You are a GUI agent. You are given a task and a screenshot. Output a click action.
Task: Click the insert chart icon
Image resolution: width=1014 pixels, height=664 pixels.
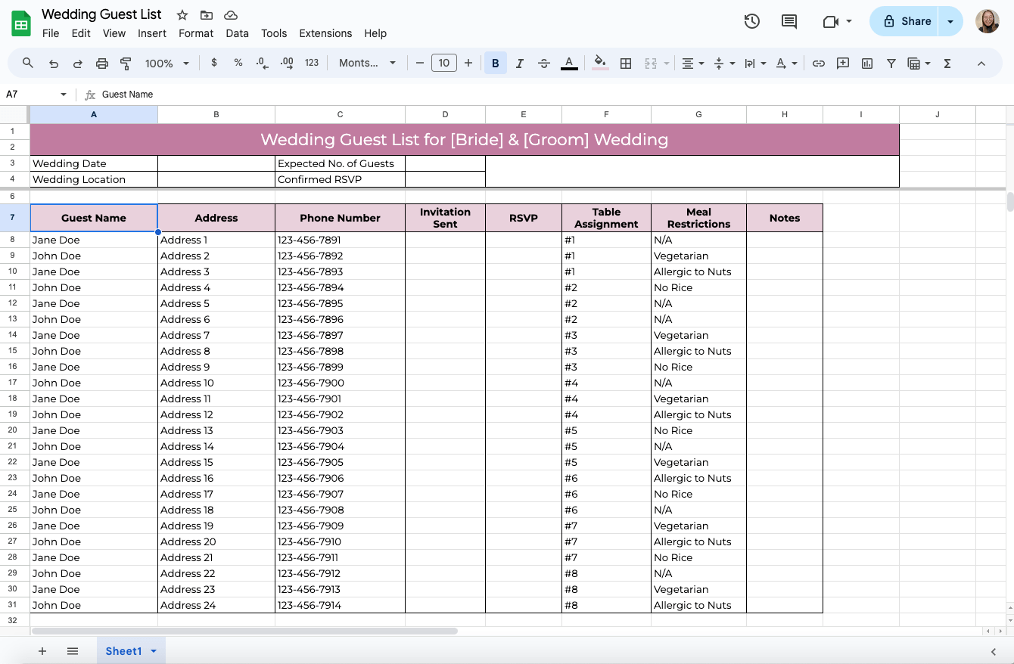click(x=867, y=64)
